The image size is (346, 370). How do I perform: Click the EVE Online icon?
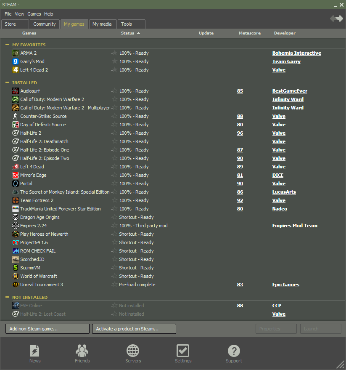point(15,306)
